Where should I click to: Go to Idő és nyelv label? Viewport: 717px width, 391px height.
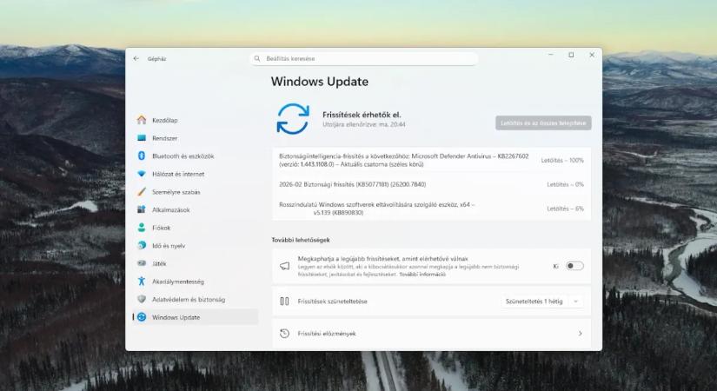[169, 246]
